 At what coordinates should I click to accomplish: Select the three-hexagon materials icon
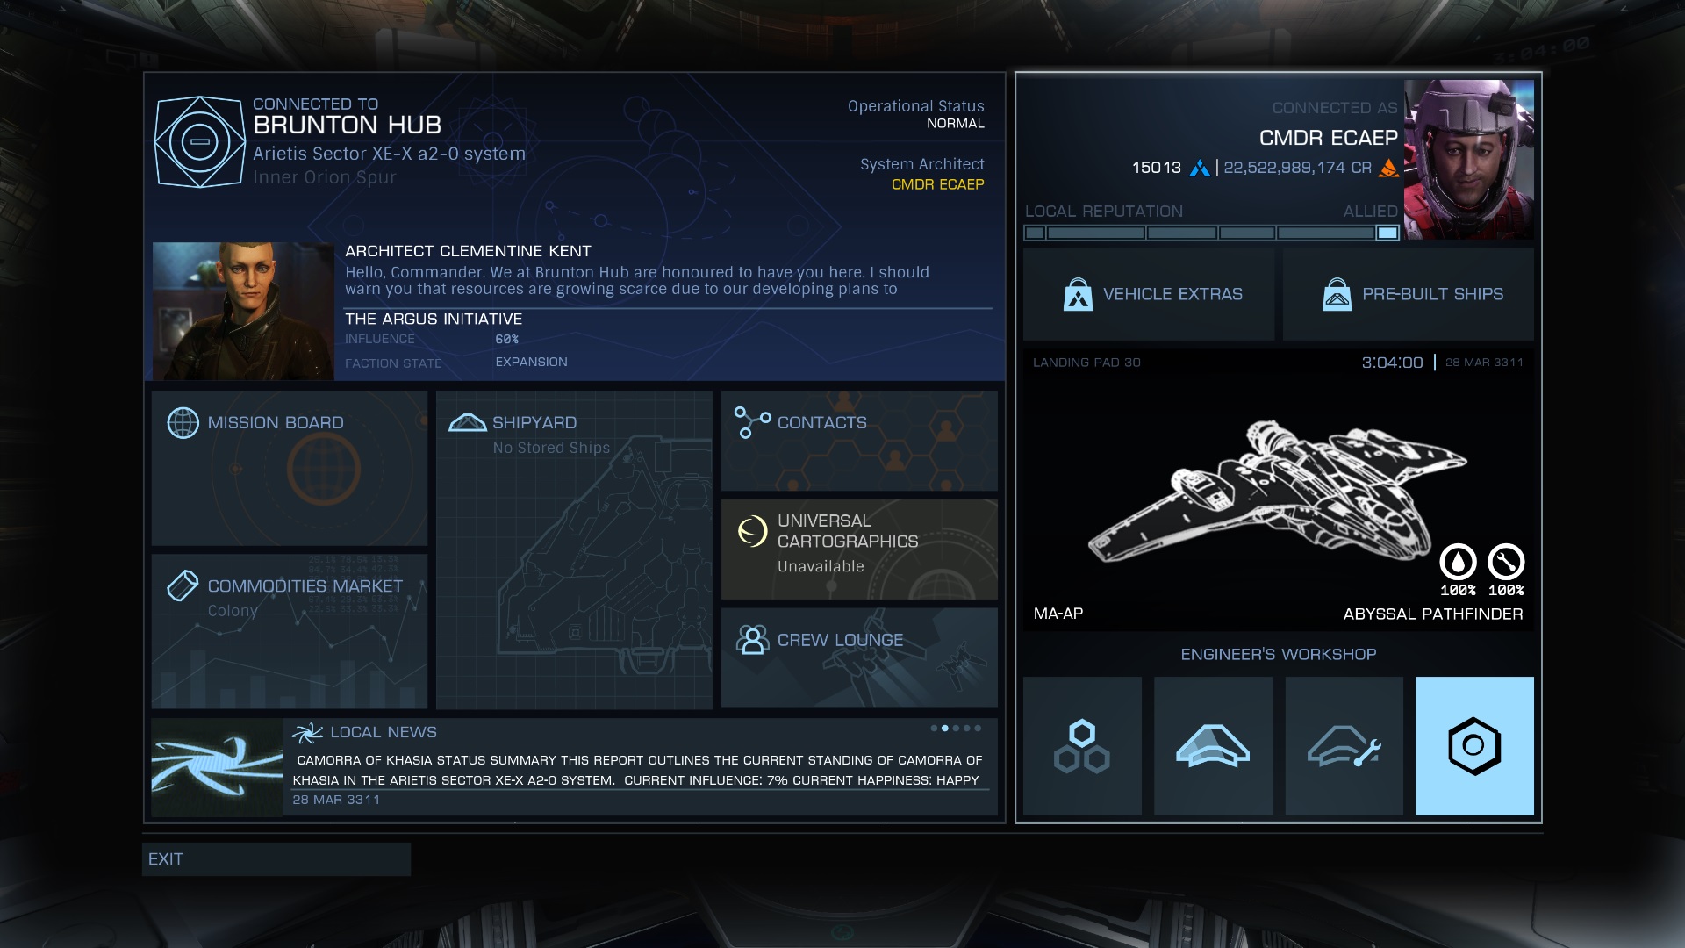point(1082,746)
